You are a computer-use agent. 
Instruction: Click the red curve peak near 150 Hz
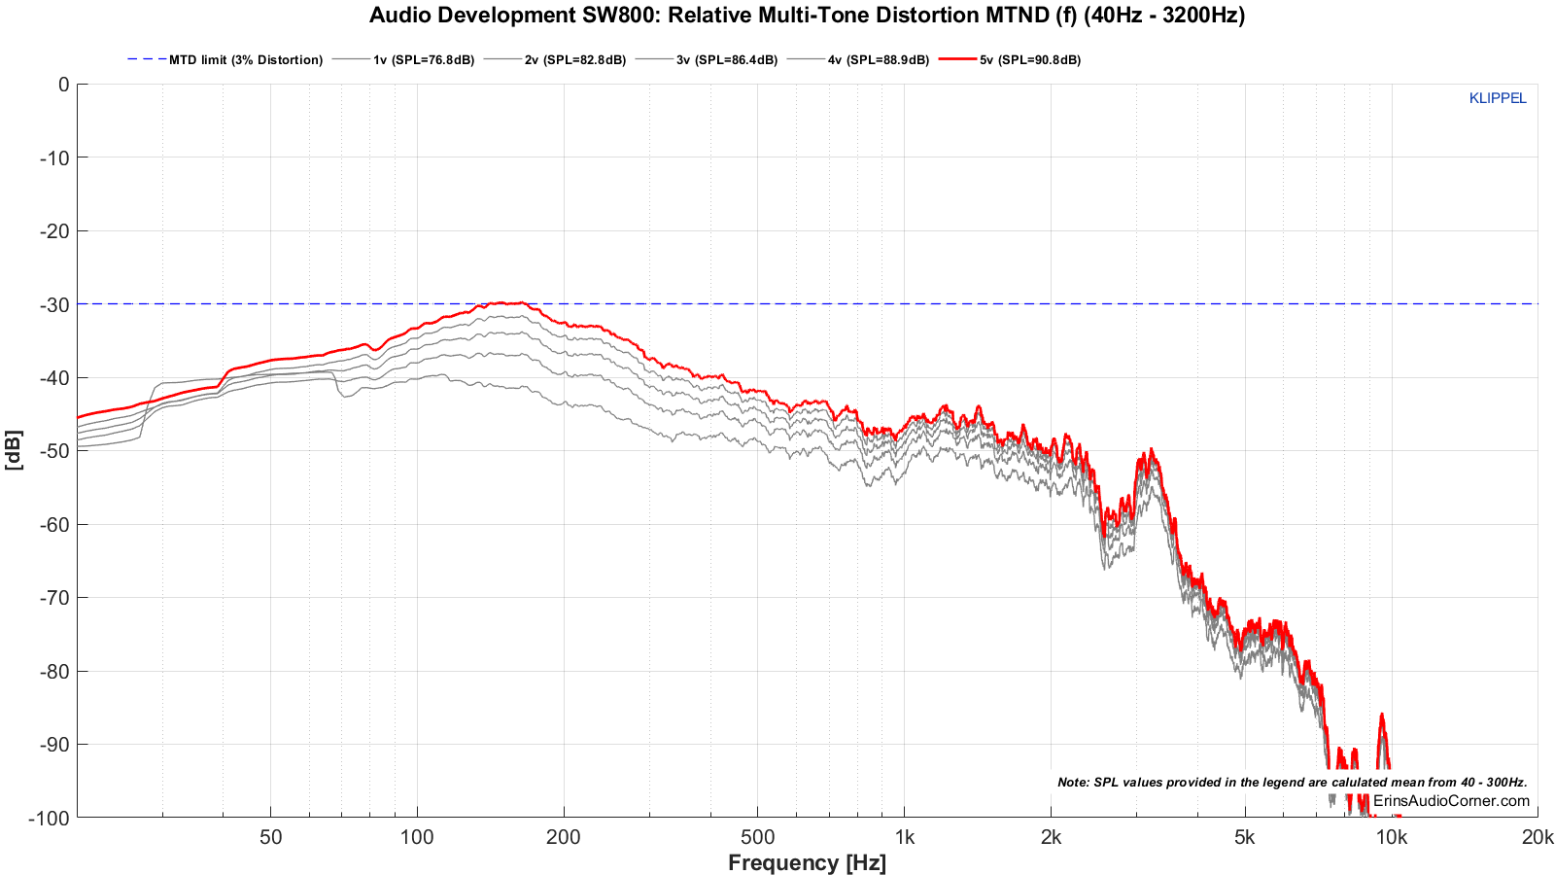[x=501, y=302]
